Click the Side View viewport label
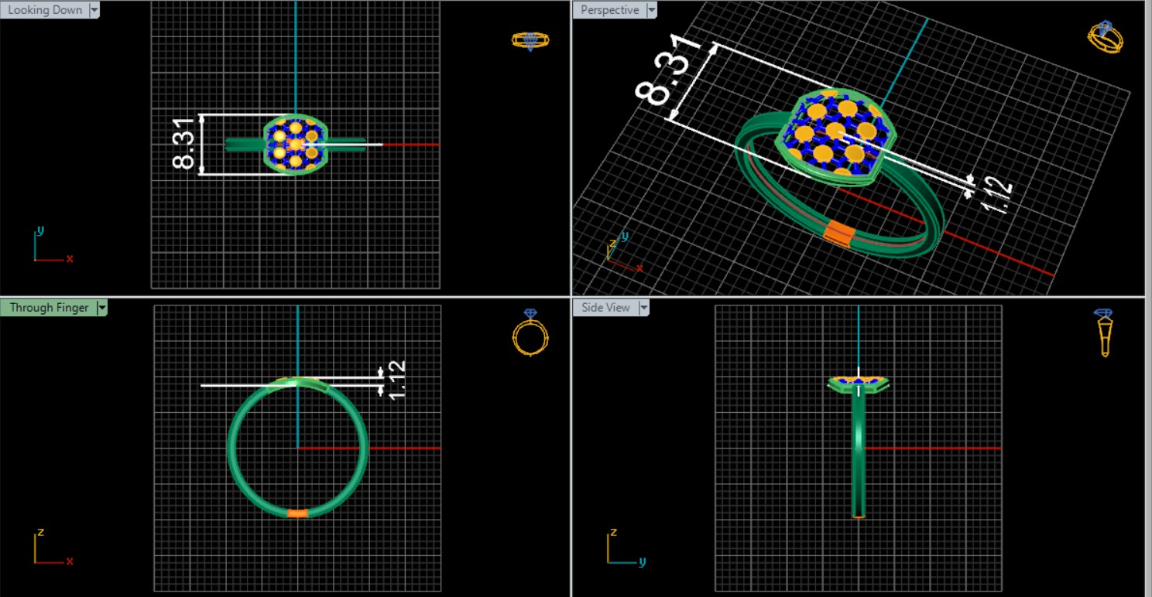 [x=605, y=308]
